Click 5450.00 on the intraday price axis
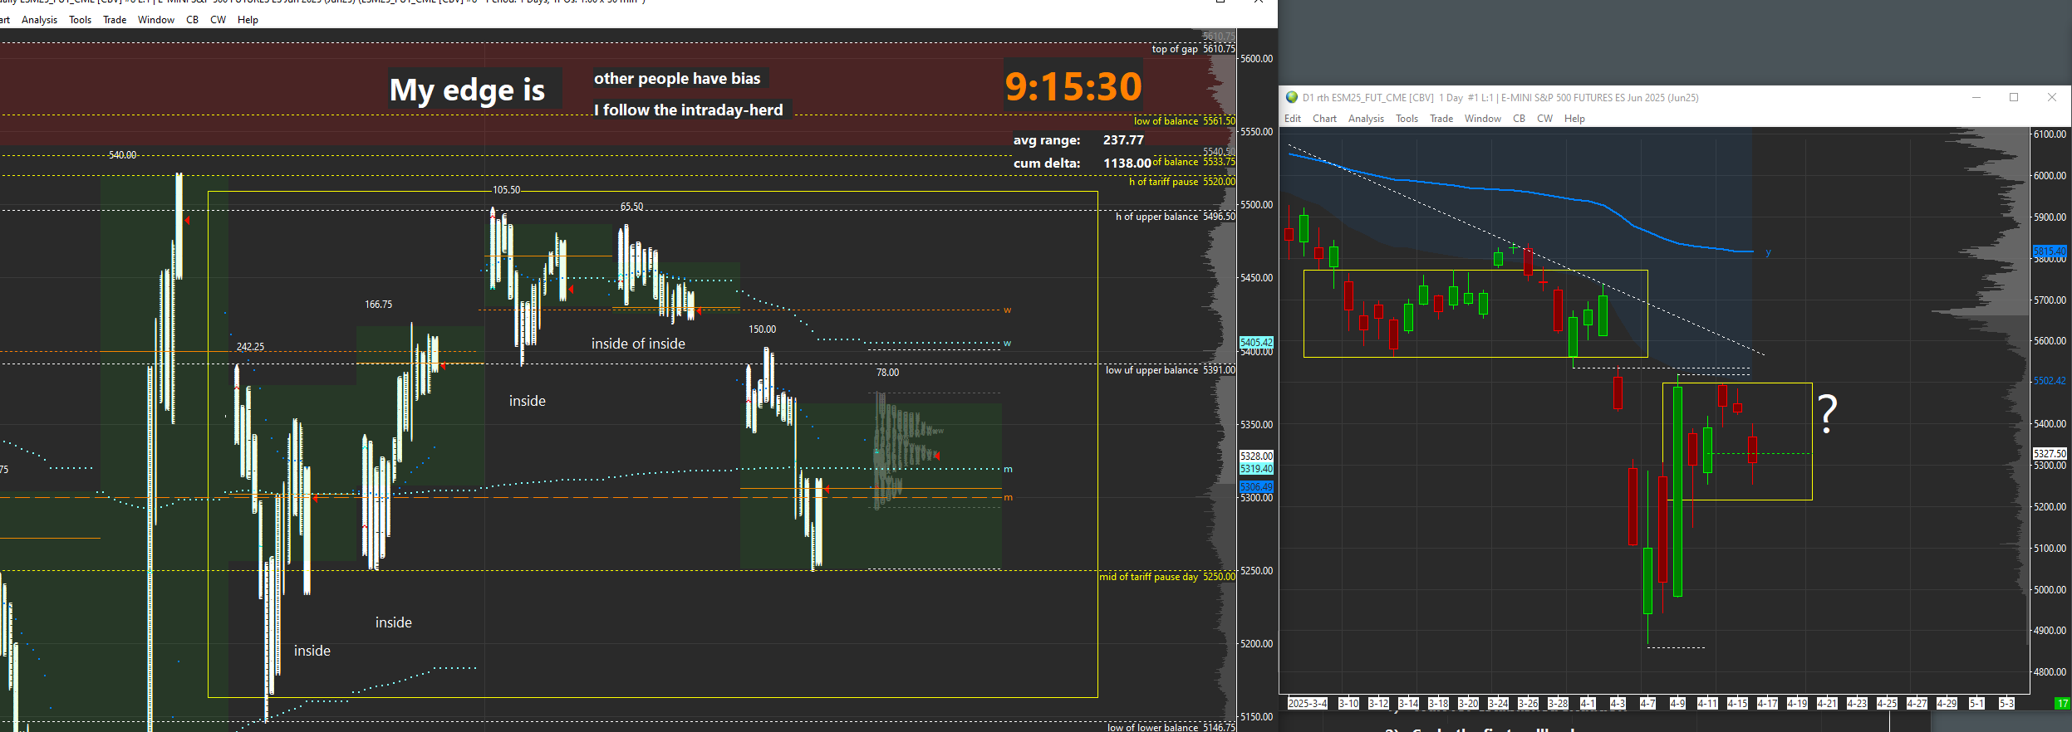Screen dimensions: 2072x732 [1256, 278]
